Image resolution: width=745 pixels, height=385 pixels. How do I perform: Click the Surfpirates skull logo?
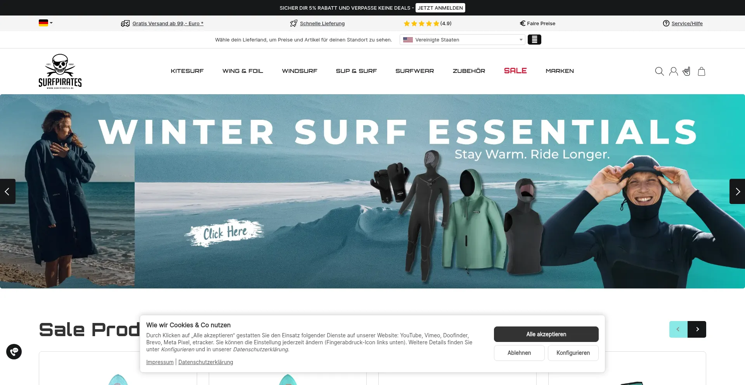[60, 71]
